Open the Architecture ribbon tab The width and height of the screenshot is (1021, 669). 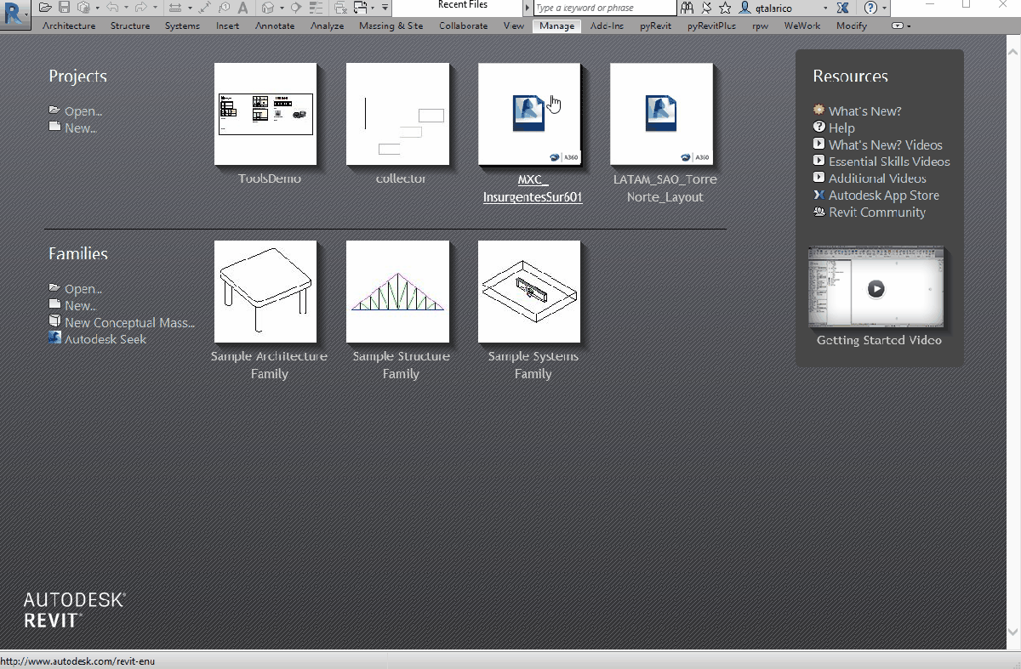(x=69, y=26)
